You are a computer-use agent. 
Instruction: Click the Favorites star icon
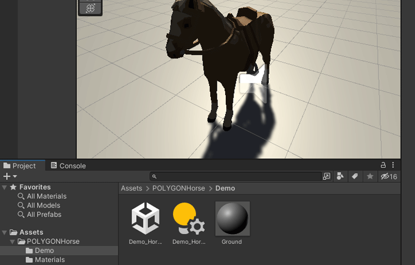[13, 187]
